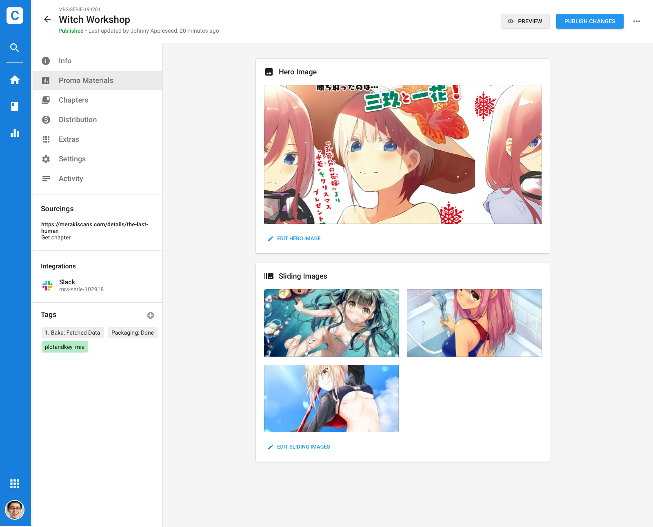Image resolution: width=653 pixels, height=527 pixels.
Task: Switch to the Chapters section
Action: click(73, 100)
